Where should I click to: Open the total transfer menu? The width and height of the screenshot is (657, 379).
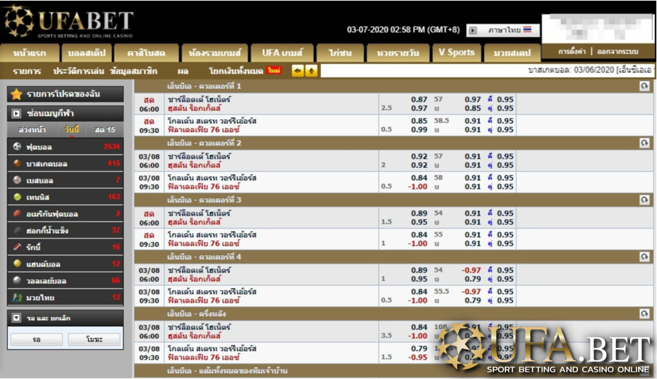235,71
